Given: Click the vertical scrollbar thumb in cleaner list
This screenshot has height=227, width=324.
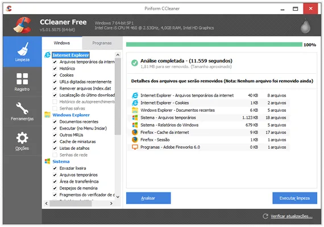Looking at the screenshot, I should 118,96.
